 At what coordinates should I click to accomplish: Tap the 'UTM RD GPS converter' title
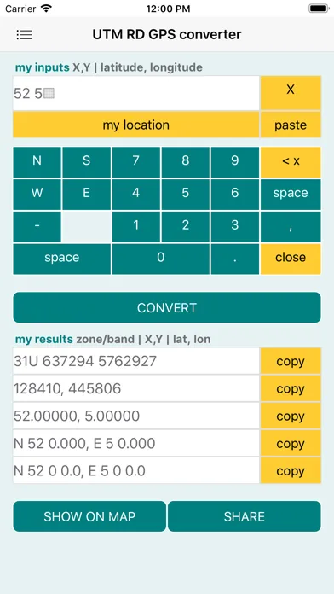(x=167, y=34)
